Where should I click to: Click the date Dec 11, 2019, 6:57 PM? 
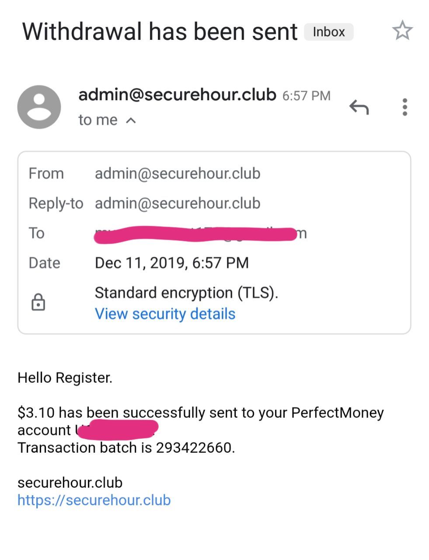pos(172,263)
